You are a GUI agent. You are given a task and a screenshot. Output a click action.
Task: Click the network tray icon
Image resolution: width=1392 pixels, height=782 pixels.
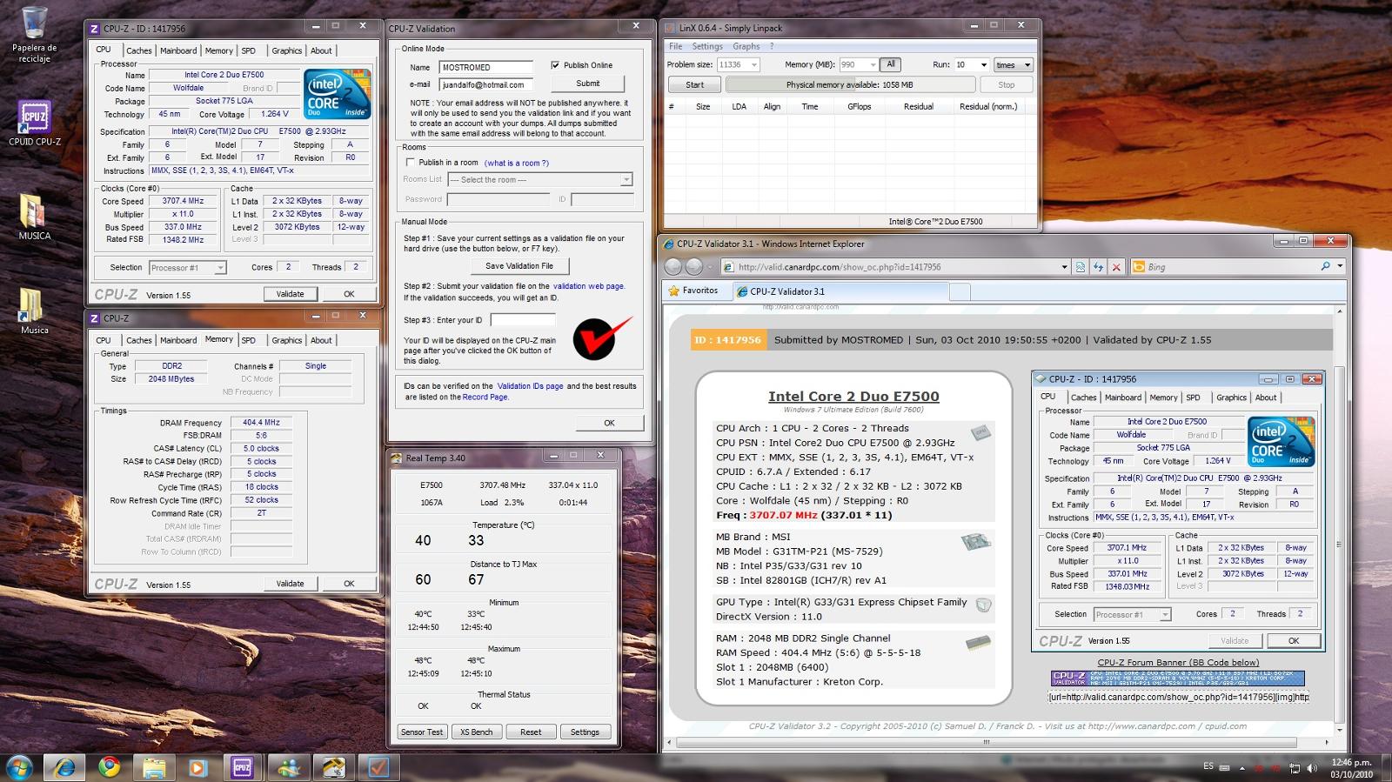coord(1295,768)
